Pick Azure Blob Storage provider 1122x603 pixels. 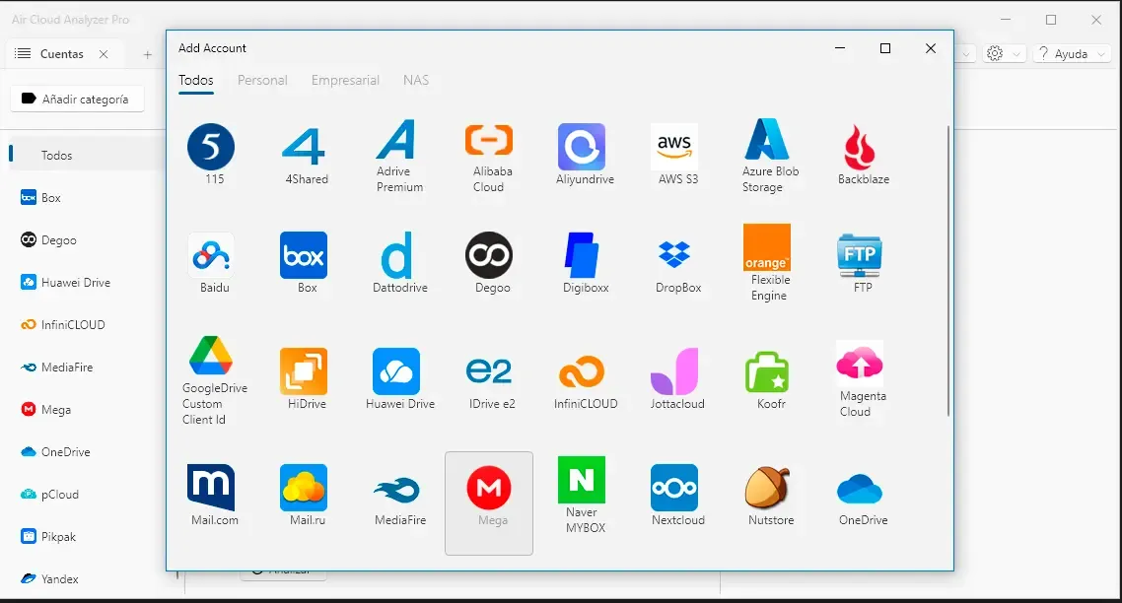767,139
